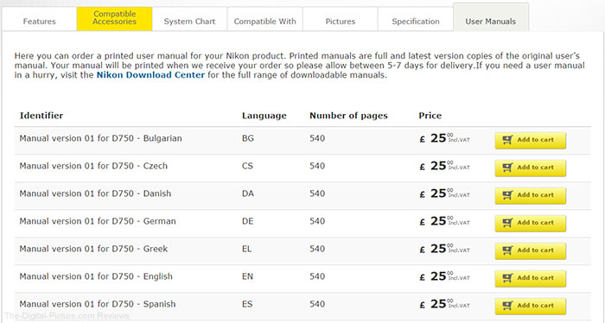Open the Specification tab

(x=416, y=22)
